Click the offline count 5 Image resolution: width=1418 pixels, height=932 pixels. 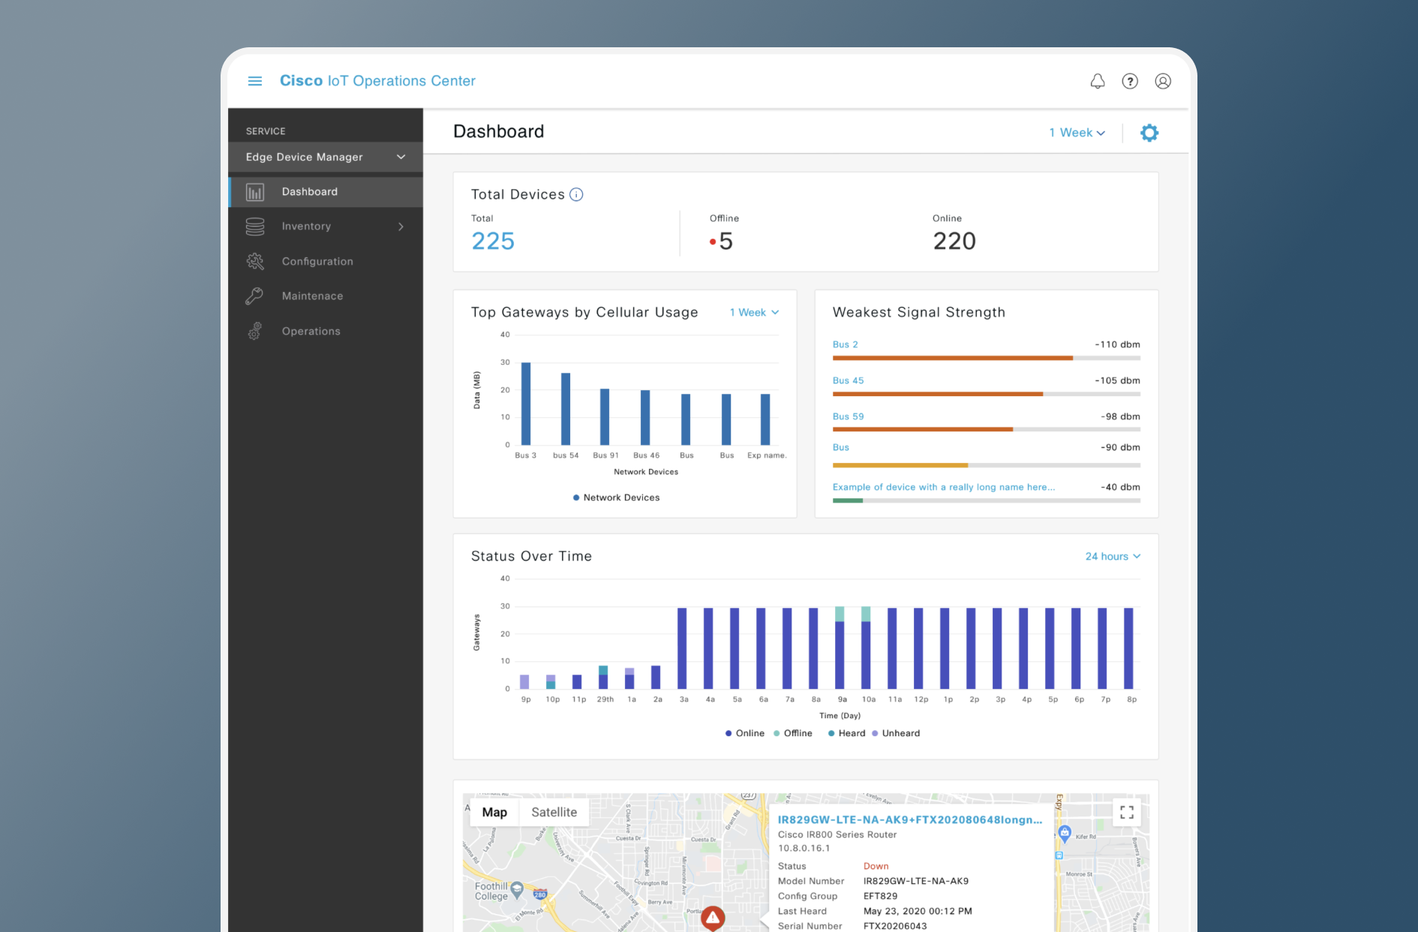click(x=725, y=241)
